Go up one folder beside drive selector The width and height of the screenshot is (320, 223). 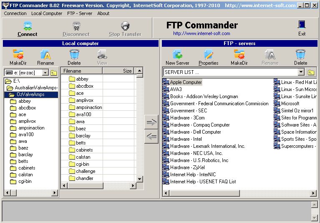pyautogui.click(x=54, y=73)
